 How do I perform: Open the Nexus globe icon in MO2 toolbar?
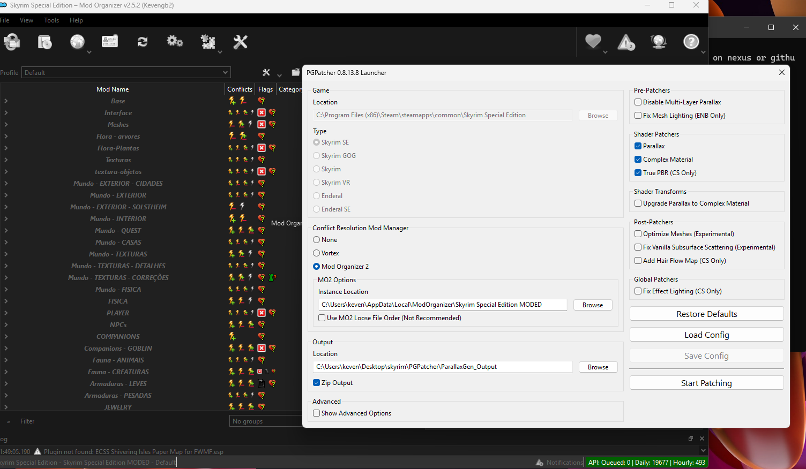pyautogui.click(x=77, y=42)
